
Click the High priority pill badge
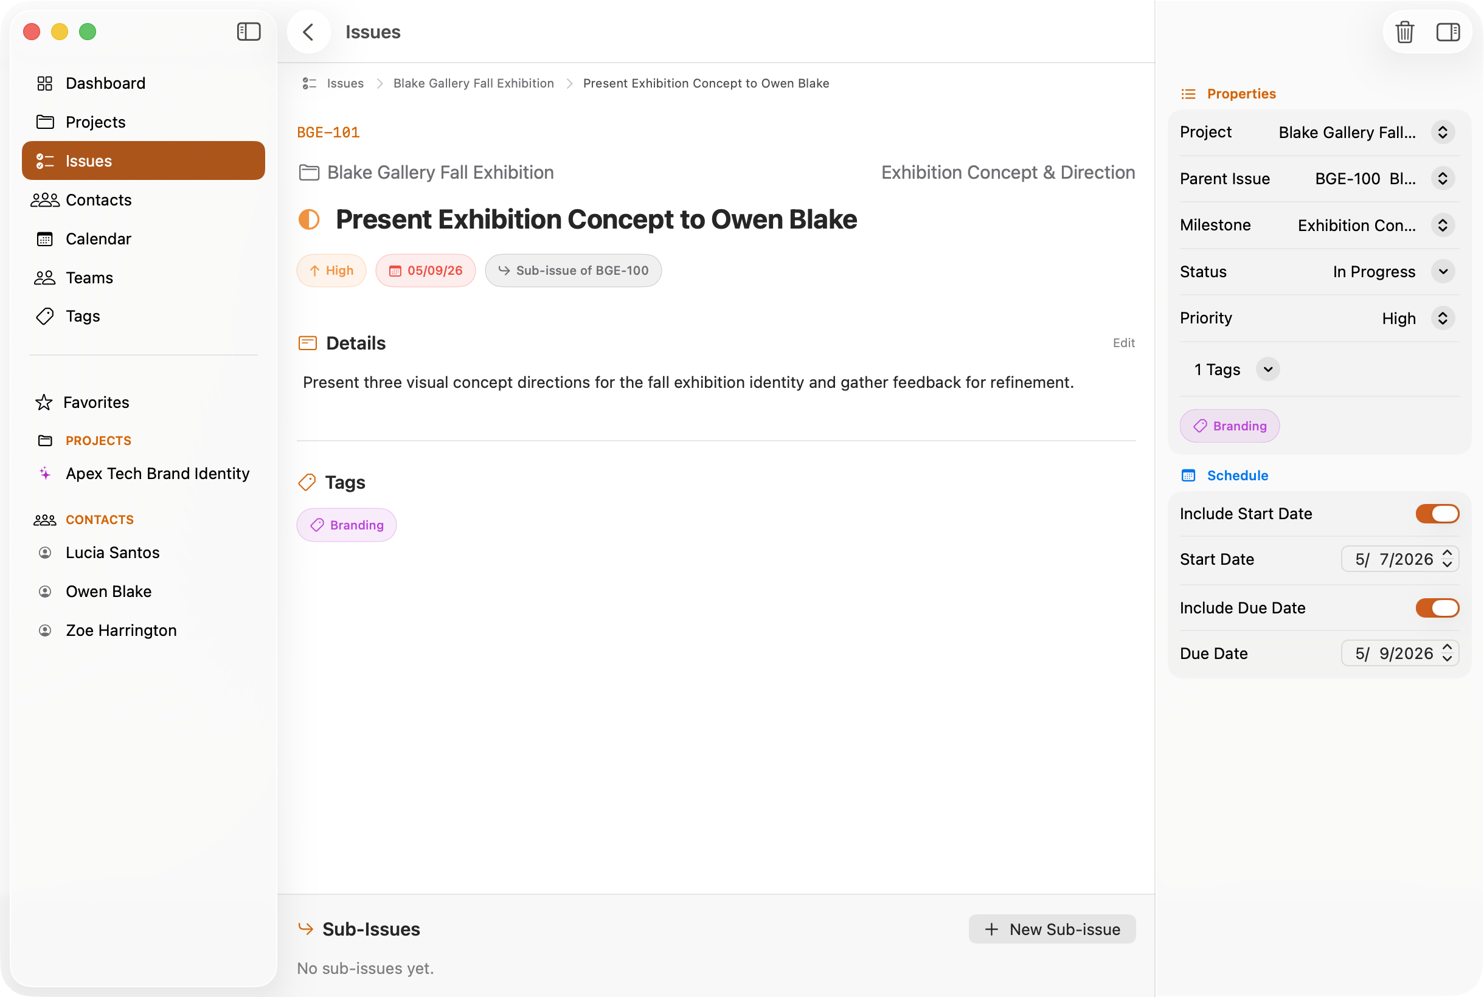[331, 271]
